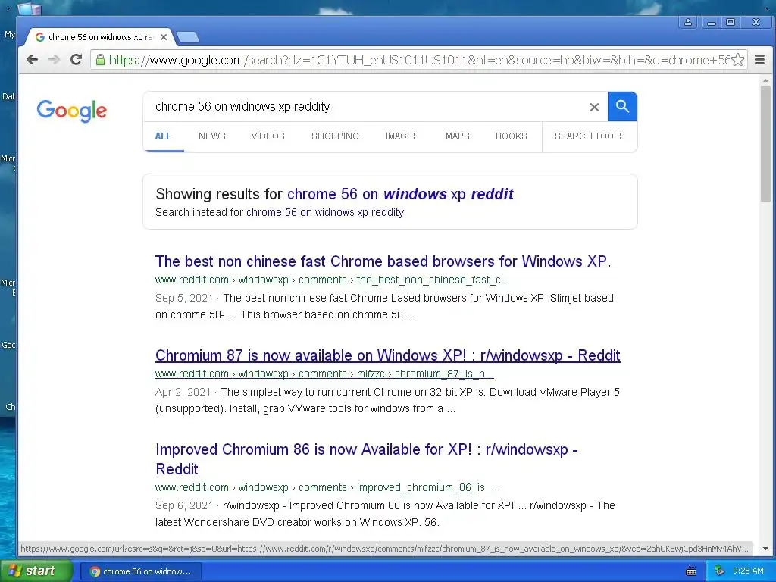Click the scrollbar down arrow
Image resolution: width=776 pixels, height=582 pixels.
(765, 549)
